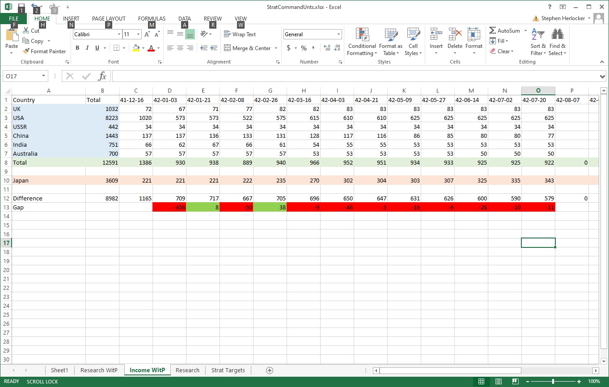Viewport: 609px width, 387px height.
Task: Expand the Name Box dropdown
Action: (44, 76)
